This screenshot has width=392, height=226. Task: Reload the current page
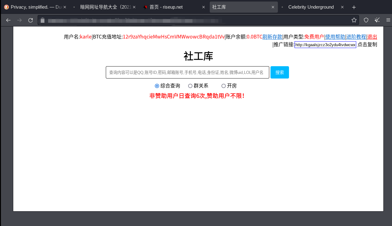(31, 20)
